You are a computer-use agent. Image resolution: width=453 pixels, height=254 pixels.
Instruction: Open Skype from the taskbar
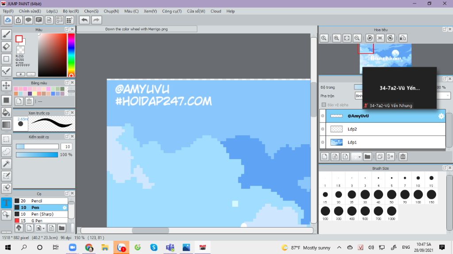154,247
